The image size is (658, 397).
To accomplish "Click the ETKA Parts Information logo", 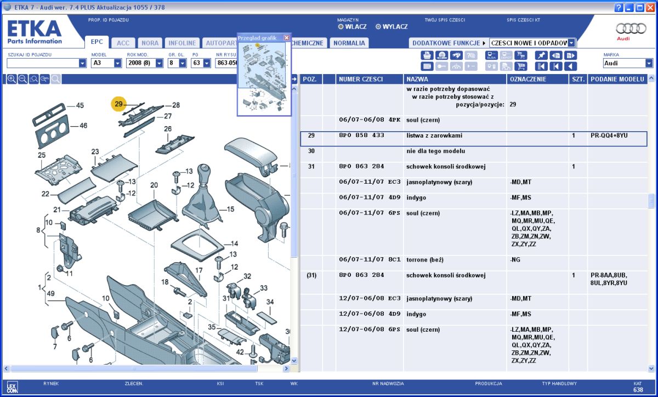I will [x=34, y=32].
